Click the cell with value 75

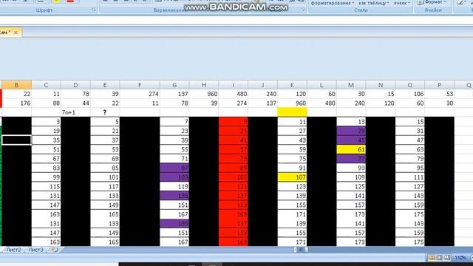coord(292,159)
